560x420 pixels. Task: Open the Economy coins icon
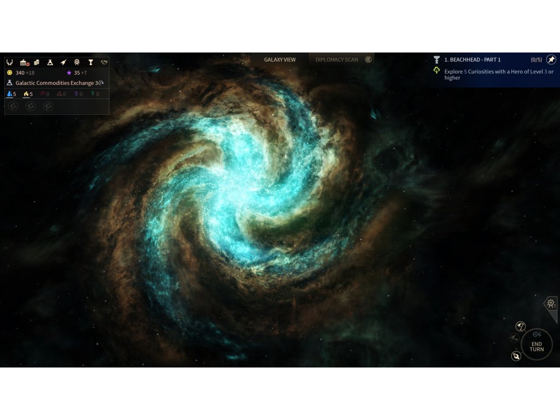[x=37, y=62]
